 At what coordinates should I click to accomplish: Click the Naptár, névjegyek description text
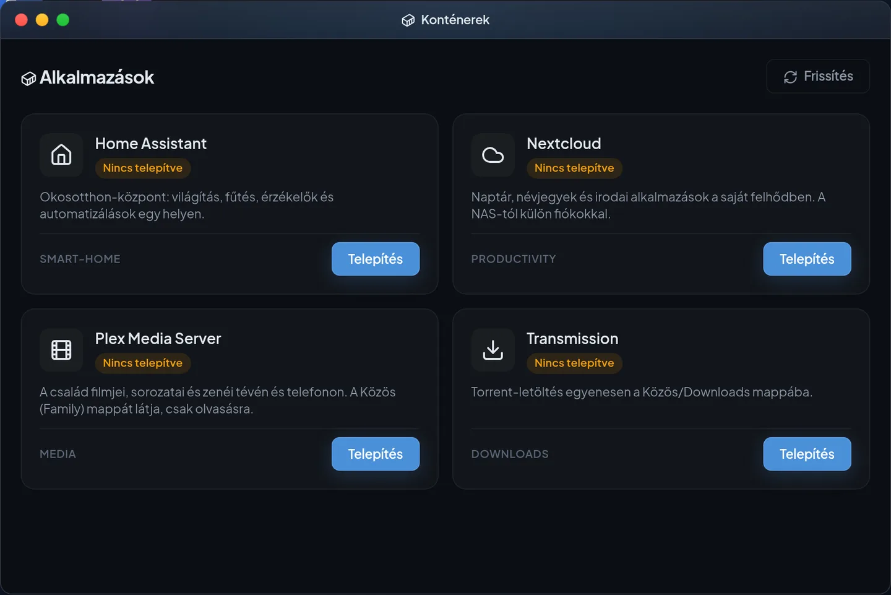pos(648,206)
